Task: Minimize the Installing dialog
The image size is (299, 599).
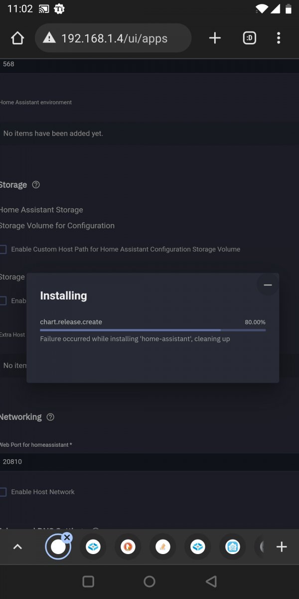Action: (268, 285)
